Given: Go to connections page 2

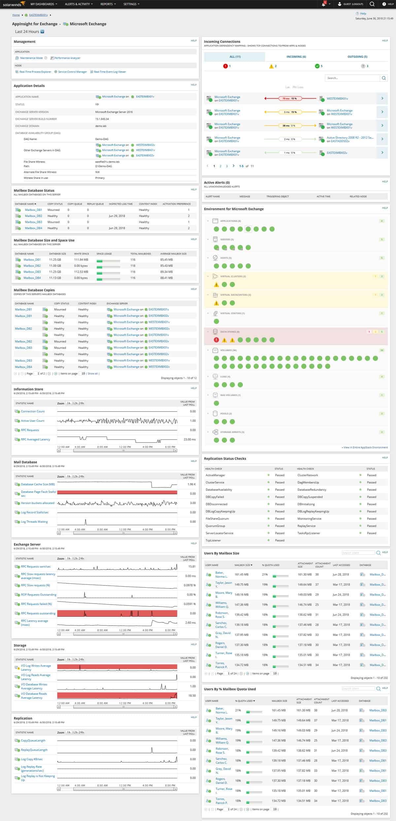Looking at the screenshot, I should (220, 166).
